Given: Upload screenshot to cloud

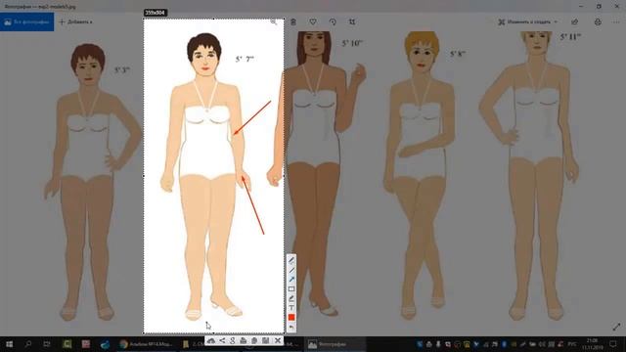Looking at the screenshot, I should [x=211, y=340].
